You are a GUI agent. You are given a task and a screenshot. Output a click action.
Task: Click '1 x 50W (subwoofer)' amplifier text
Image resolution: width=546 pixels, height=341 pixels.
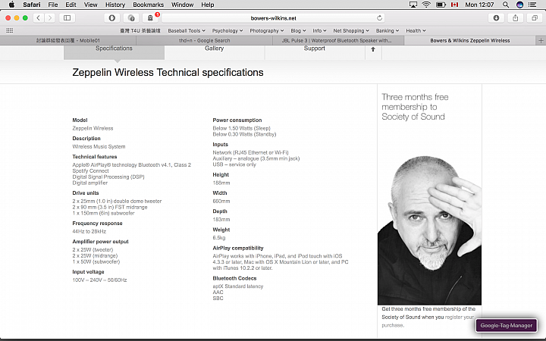click(x=96, y=261)
